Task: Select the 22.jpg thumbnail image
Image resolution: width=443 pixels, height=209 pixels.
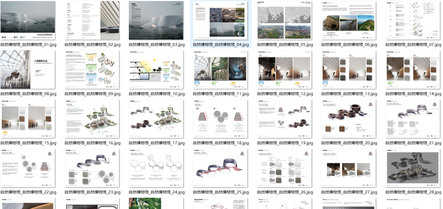Action: click(28, 168)
